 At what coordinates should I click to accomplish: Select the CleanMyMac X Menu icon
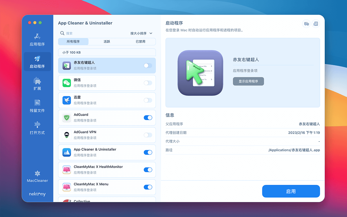67,187
